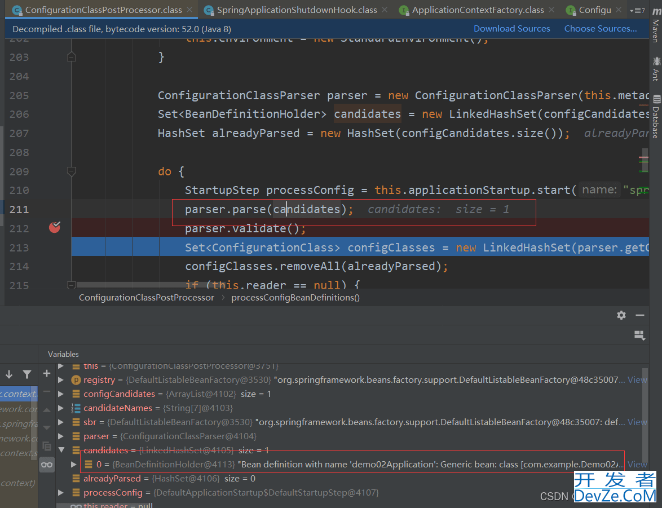The image size is (662, 508).
Task: Click the editor vertical scrollbar marker strip
Action: (x=644, y=161)
